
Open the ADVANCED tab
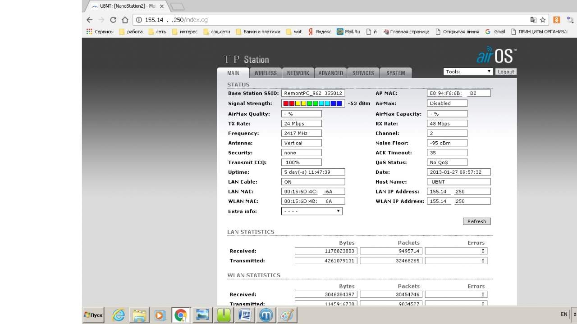click(330, 73)
